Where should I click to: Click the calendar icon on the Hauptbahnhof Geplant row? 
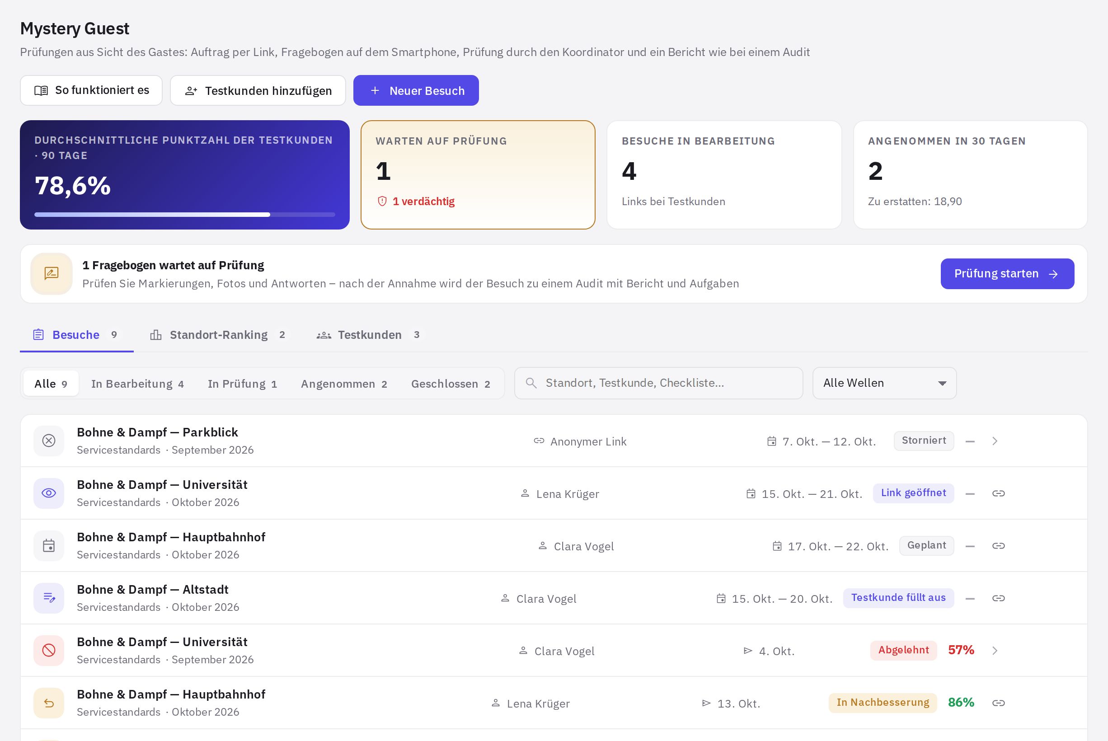point(49,546)
